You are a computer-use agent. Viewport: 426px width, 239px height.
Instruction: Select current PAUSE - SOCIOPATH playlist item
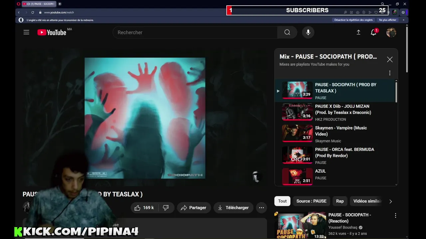334,91
